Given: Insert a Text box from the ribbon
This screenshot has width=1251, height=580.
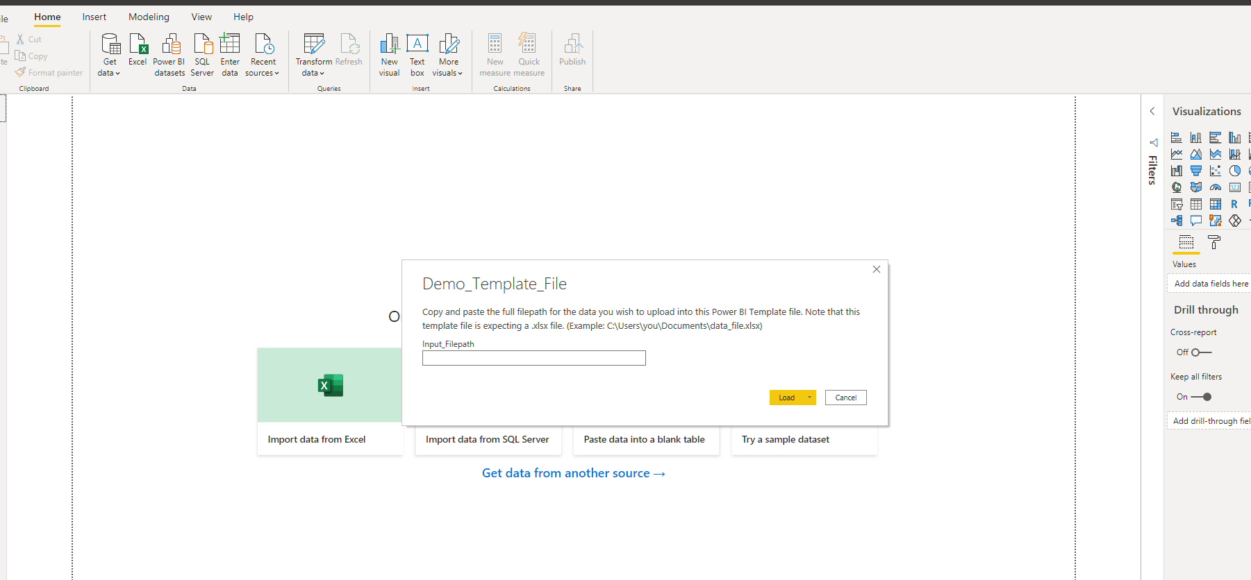Looking at the screenshot, I should click(x=417, y=54).
